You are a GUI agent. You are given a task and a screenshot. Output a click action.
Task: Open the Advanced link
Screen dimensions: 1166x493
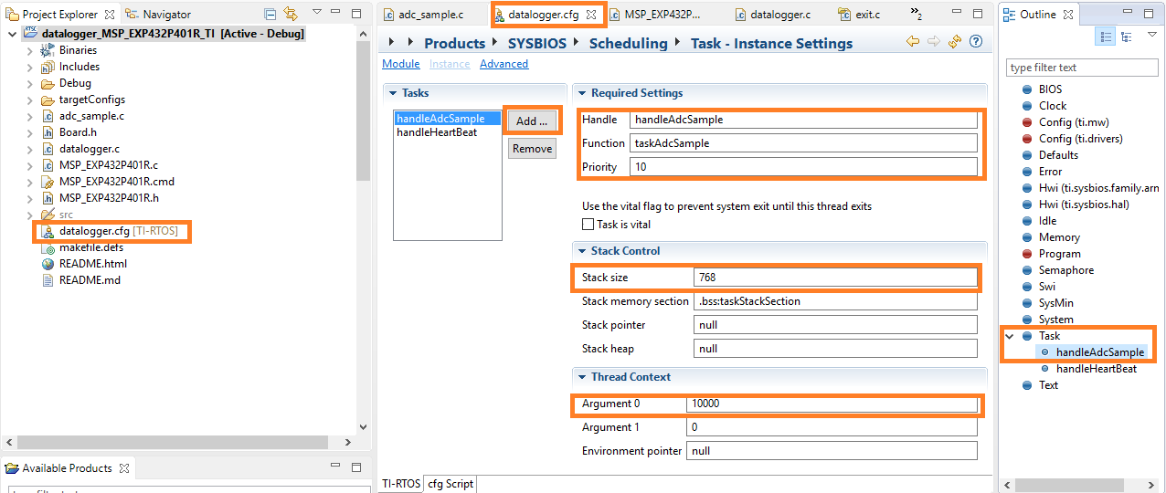[x=503, y=64]
